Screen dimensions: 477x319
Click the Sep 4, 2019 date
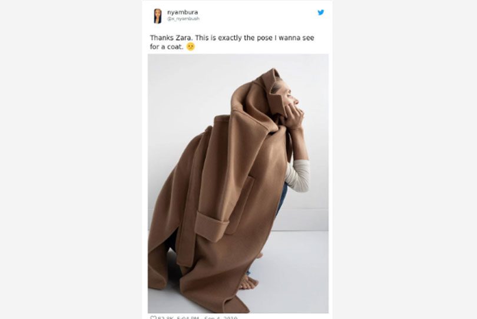[221, 318]
